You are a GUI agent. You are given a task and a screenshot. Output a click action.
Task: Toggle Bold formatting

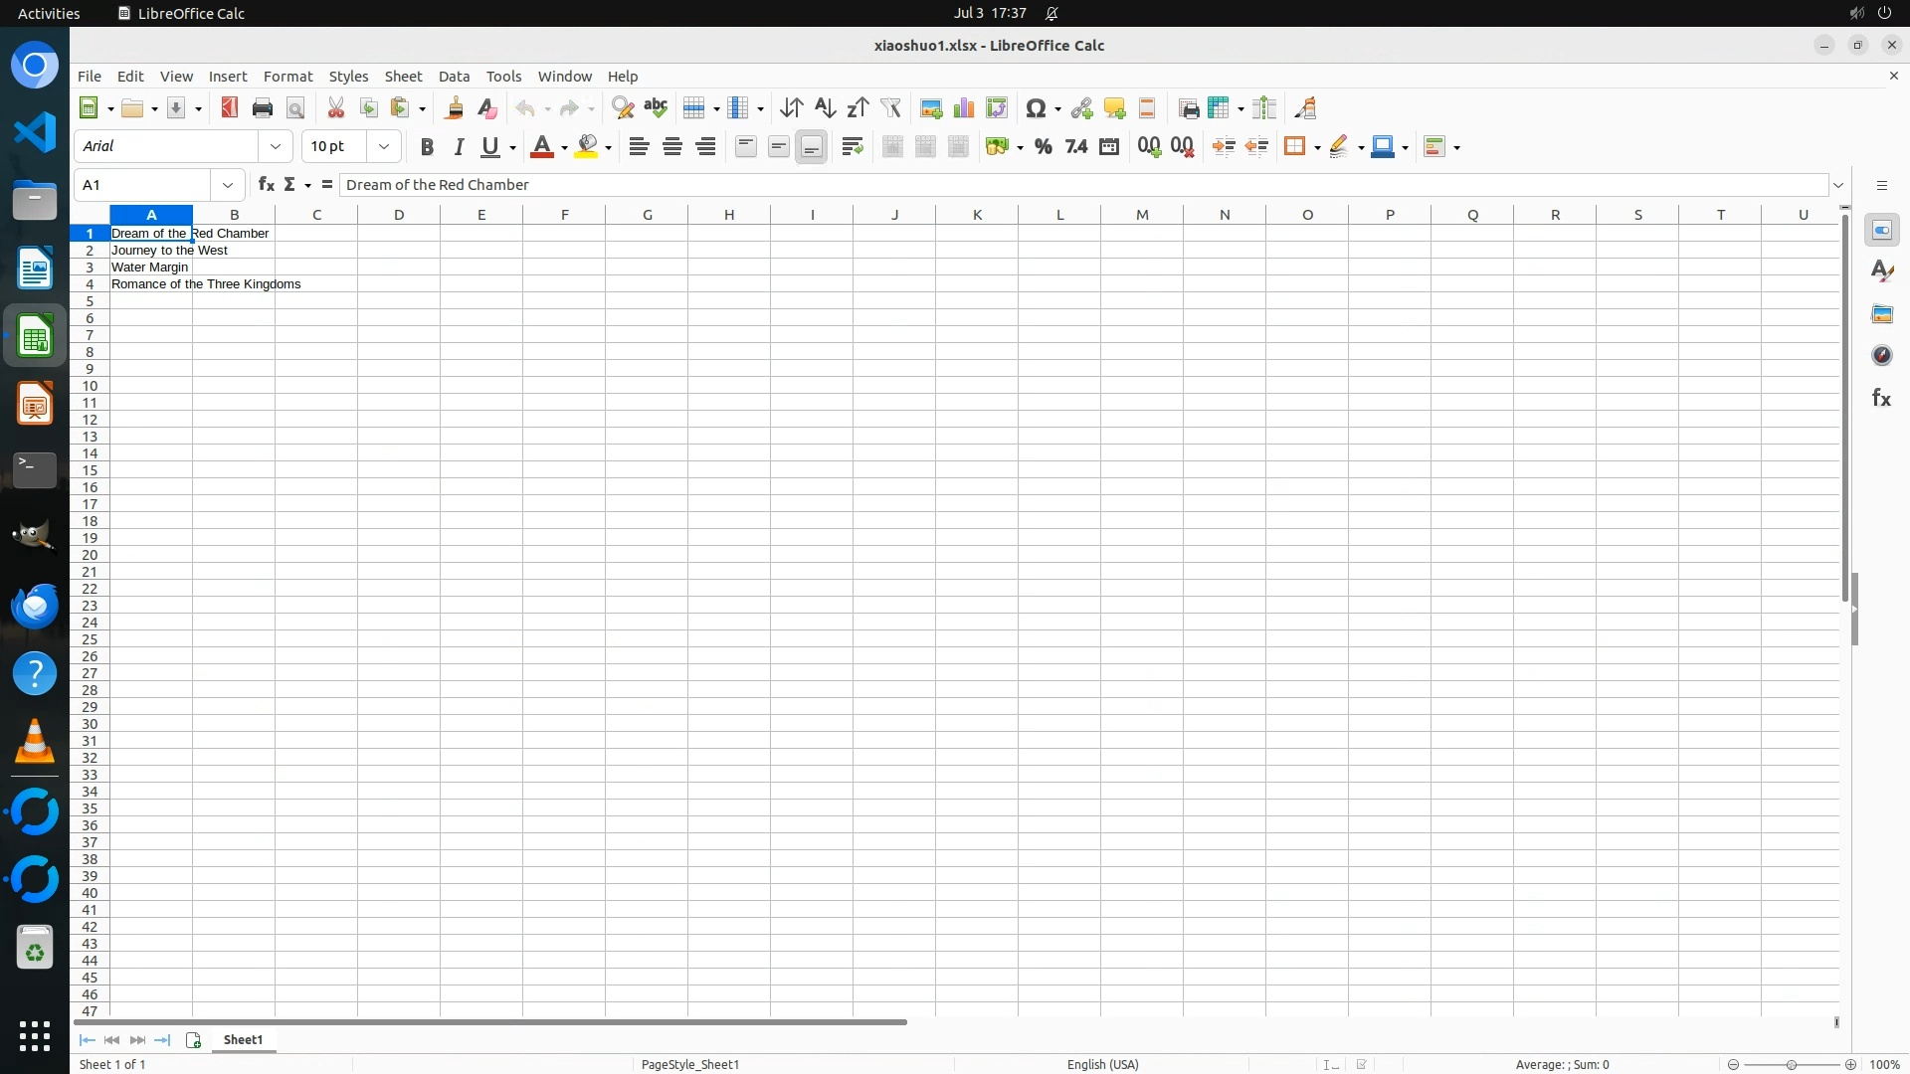[427, 147]
